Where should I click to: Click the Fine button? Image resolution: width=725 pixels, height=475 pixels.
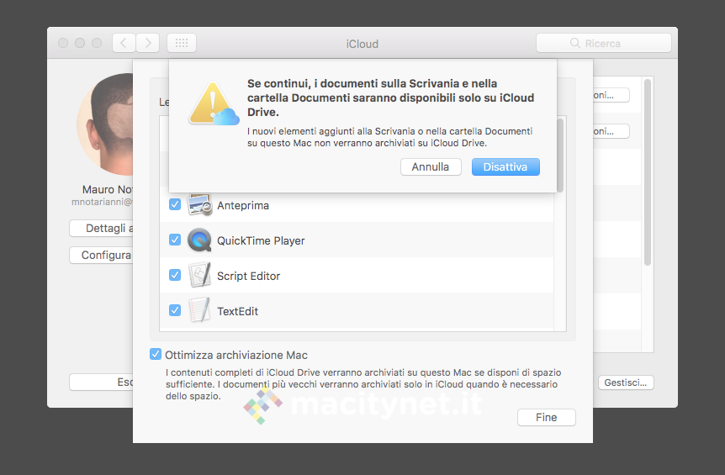tap(546, 417)
